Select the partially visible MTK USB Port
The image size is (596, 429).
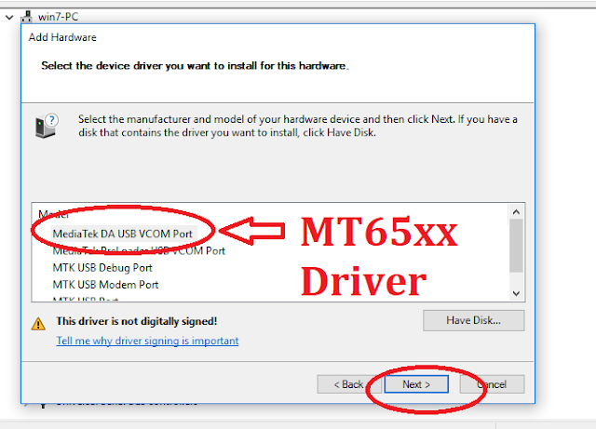point(85,299)
